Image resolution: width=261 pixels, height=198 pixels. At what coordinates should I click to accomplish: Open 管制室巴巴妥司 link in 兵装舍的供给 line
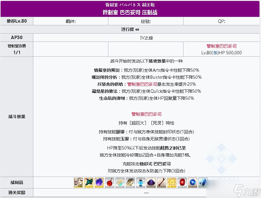(142, 84)
